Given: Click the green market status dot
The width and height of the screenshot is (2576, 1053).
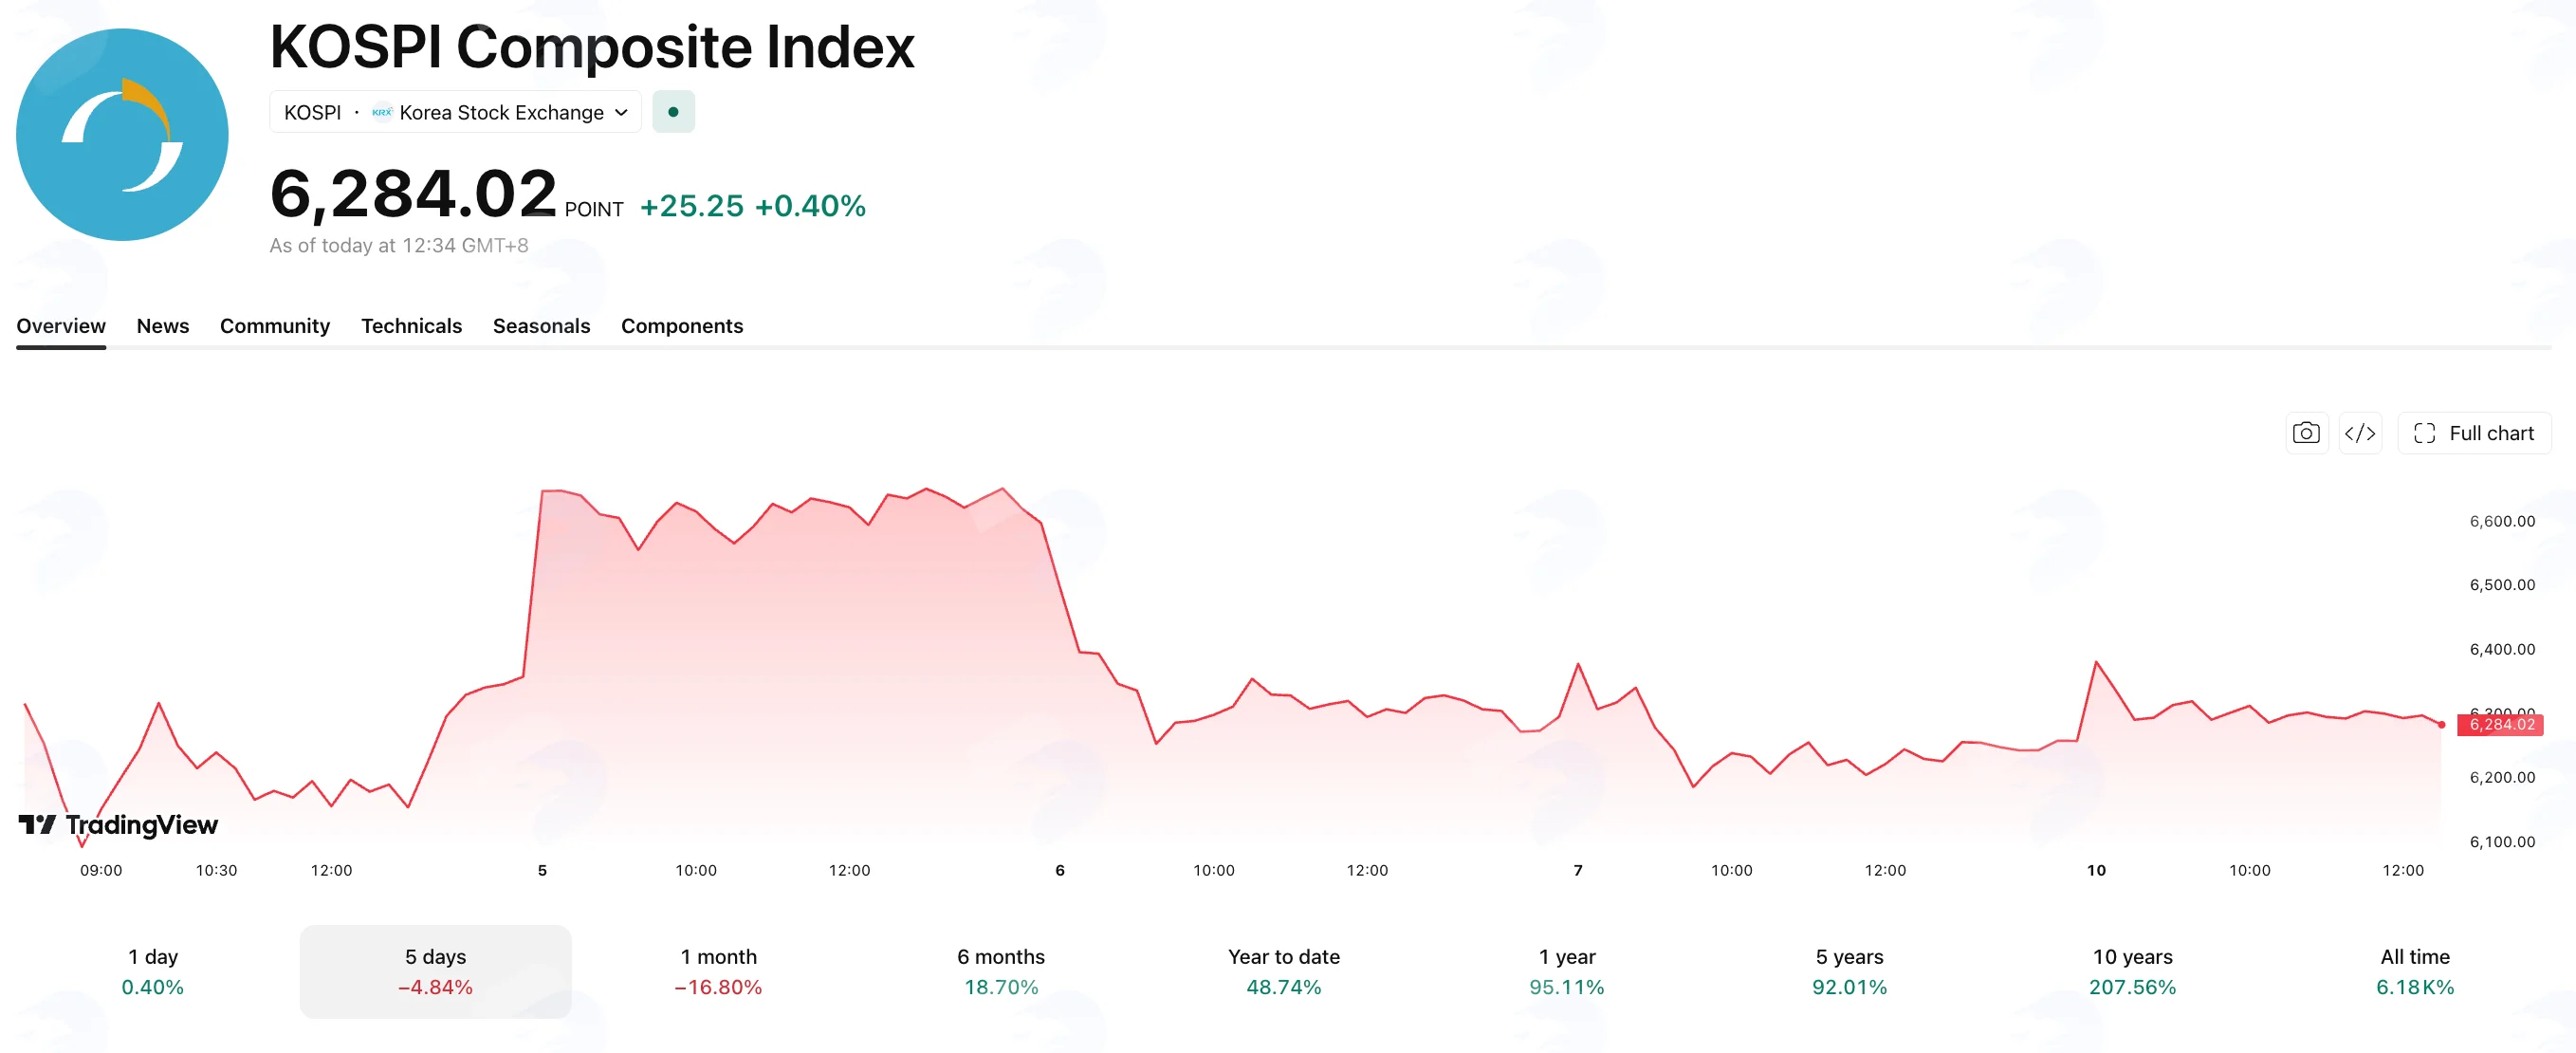Looking at the screenshot, I should pos(673,112).
